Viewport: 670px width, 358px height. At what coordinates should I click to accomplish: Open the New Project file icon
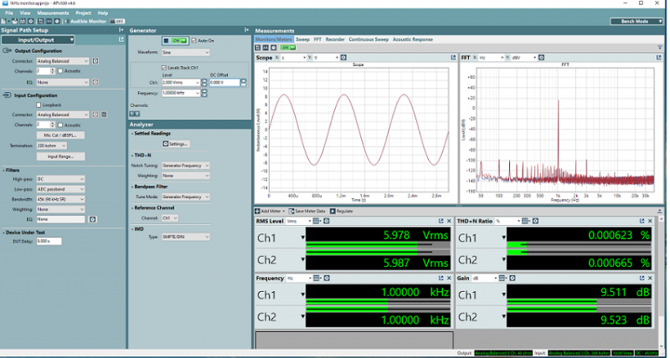click(4, 22)
